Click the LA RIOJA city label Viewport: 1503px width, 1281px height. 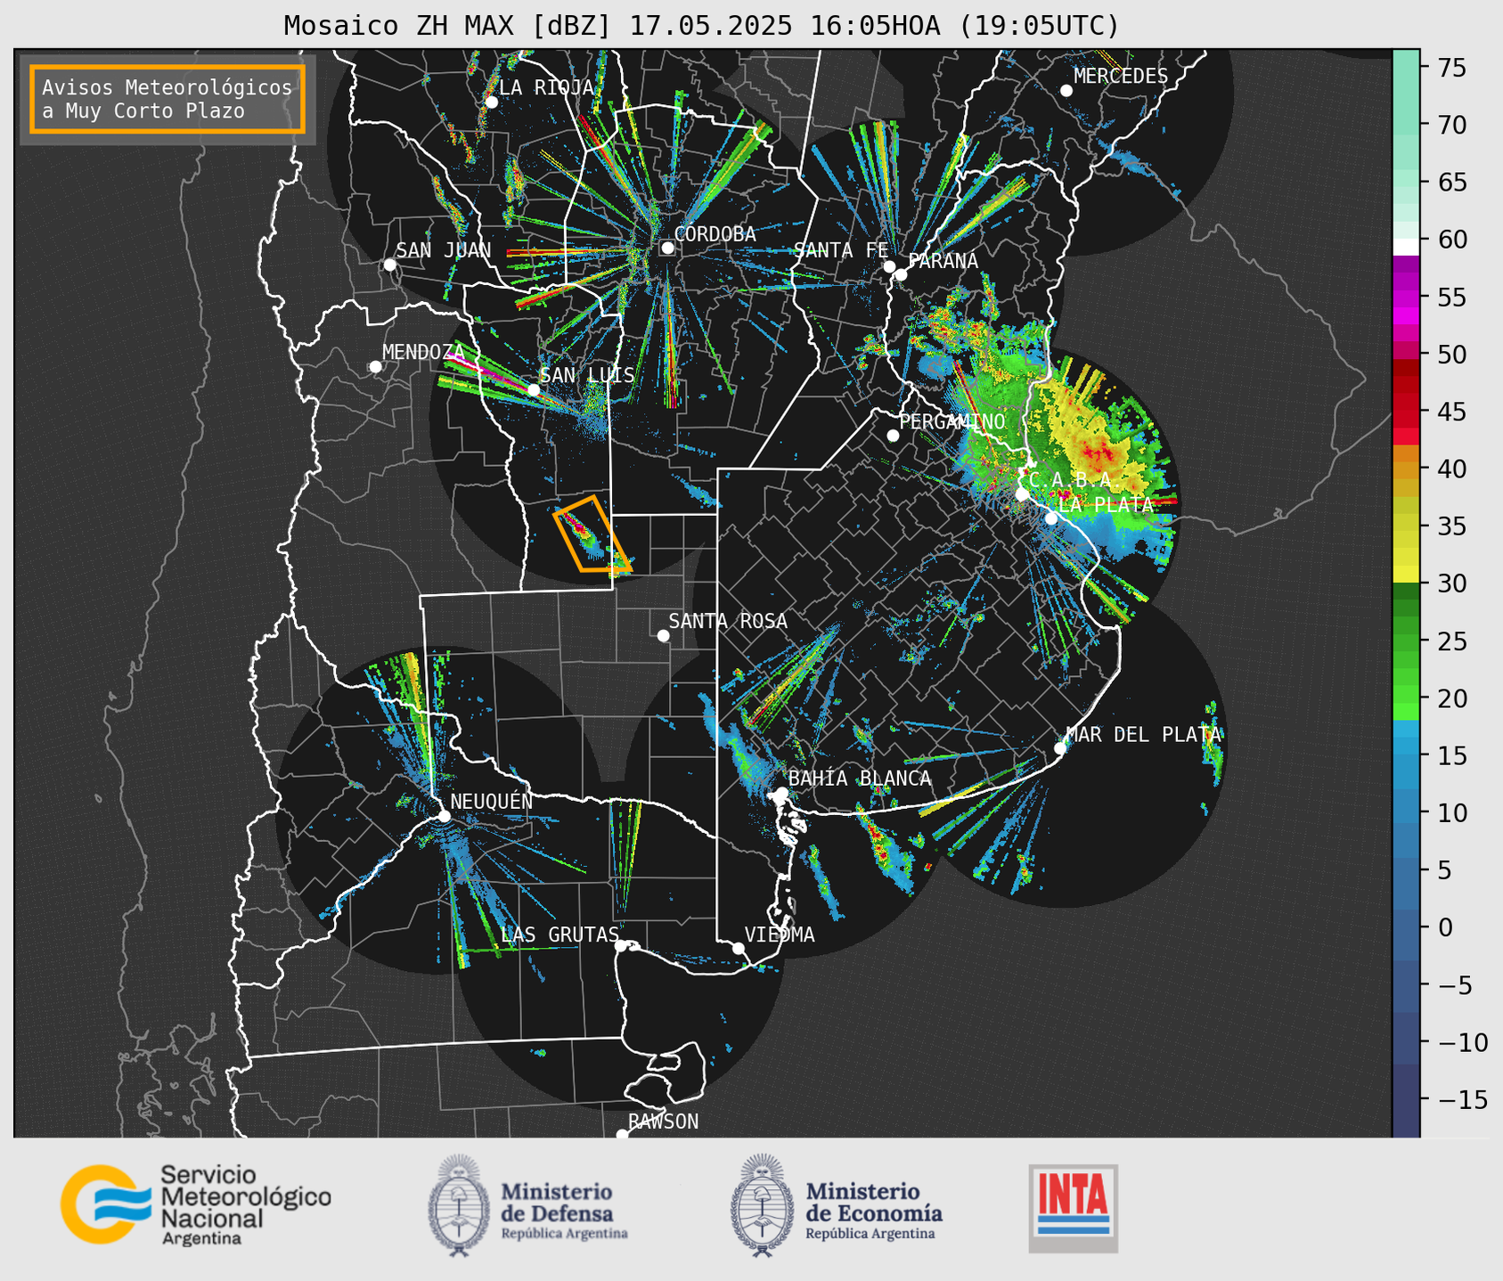click(x=546, y=87)
